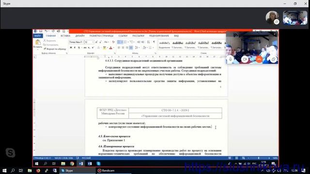Decrease font size with the shrink-font icon
This screenshot has width=310, height=174.
click(100, 42)
